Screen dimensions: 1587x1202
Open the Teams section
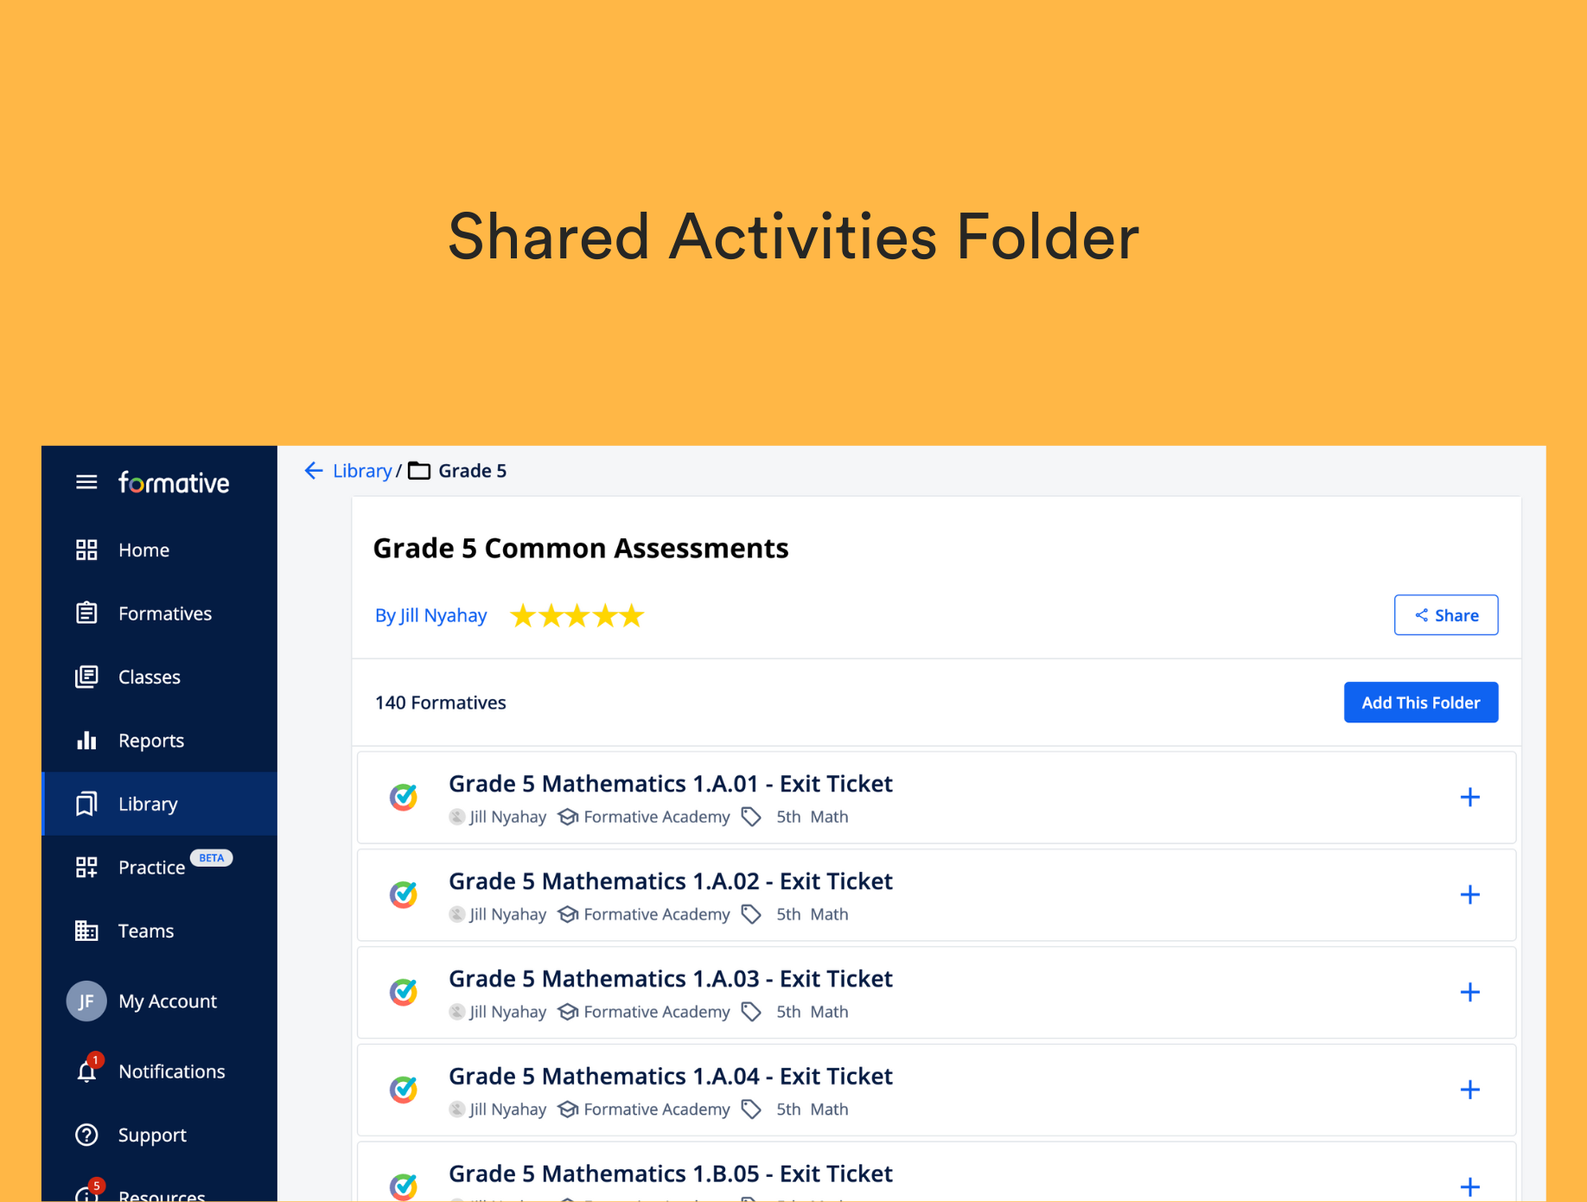(x=145, y=931)
